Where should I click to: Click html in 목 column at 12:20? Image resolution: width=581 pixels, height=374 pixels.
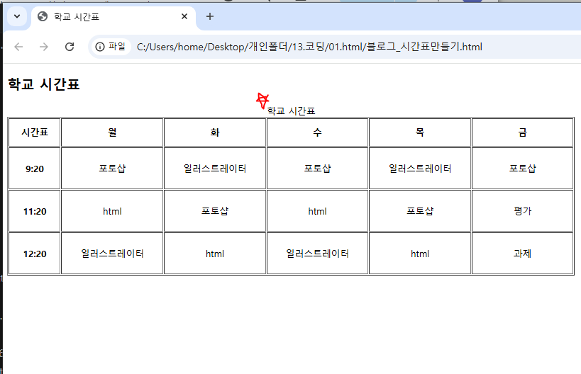[x=420, y=254]
